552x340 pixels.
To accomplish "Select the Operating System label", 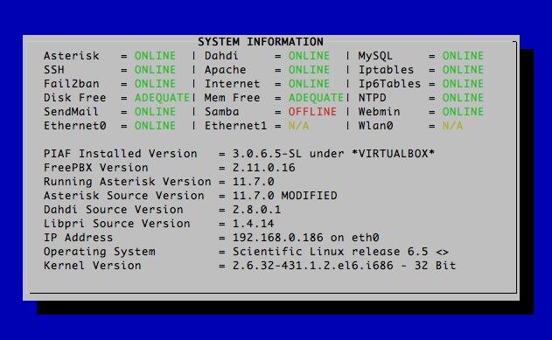I will [x=99, y=252].
